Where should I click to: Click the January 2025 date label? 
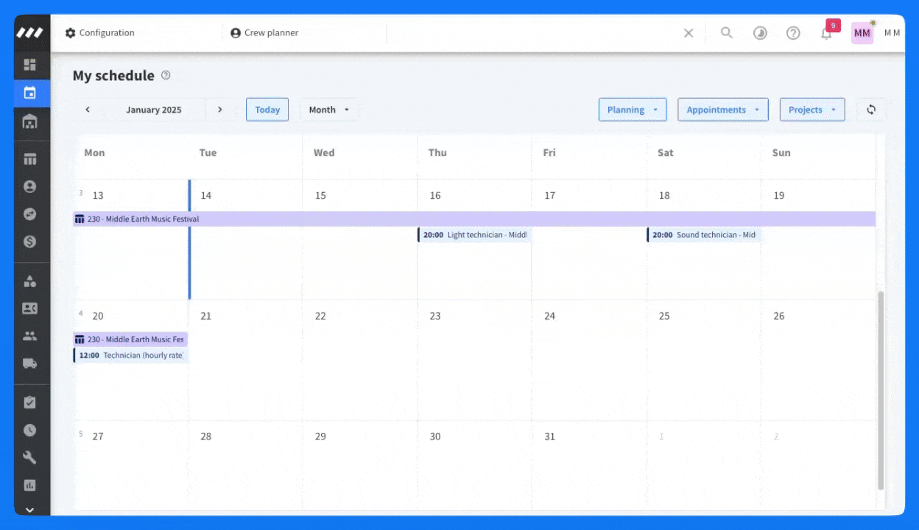coord(154,110)
